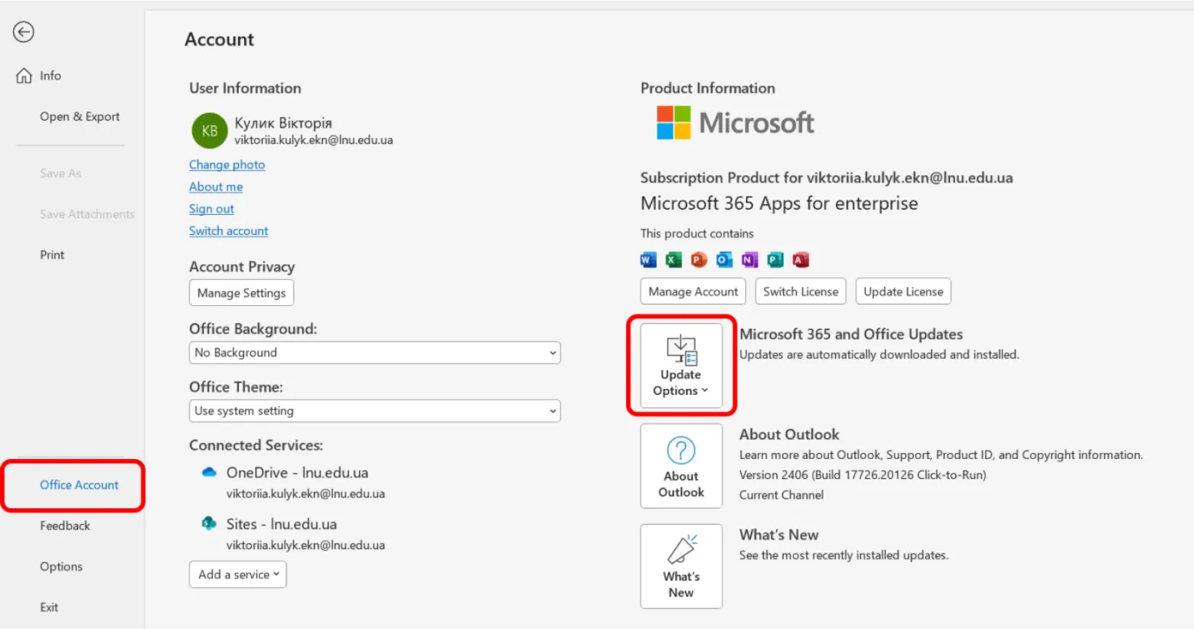Click the Publisher app icon
This screenshot has width=1194, height=629.
[x=775, y=260]
